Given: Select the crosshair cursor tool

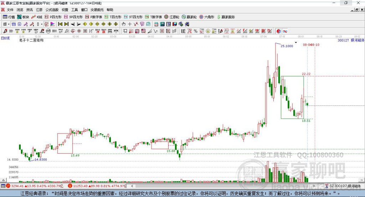Looking at the screenshot, I should 130,24.
